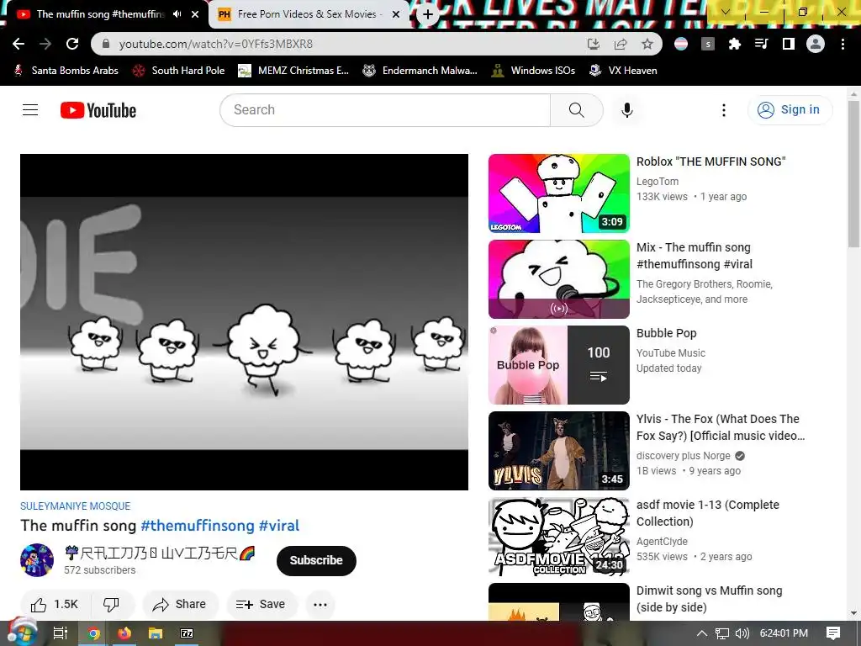Close the Free Porn Videos tab
Screen dimensions: 861x646
[396, 14]
